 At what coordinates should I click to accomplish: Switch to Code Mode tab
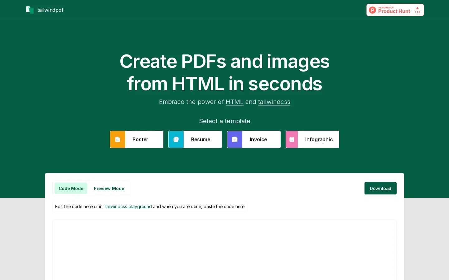[71, 188]
